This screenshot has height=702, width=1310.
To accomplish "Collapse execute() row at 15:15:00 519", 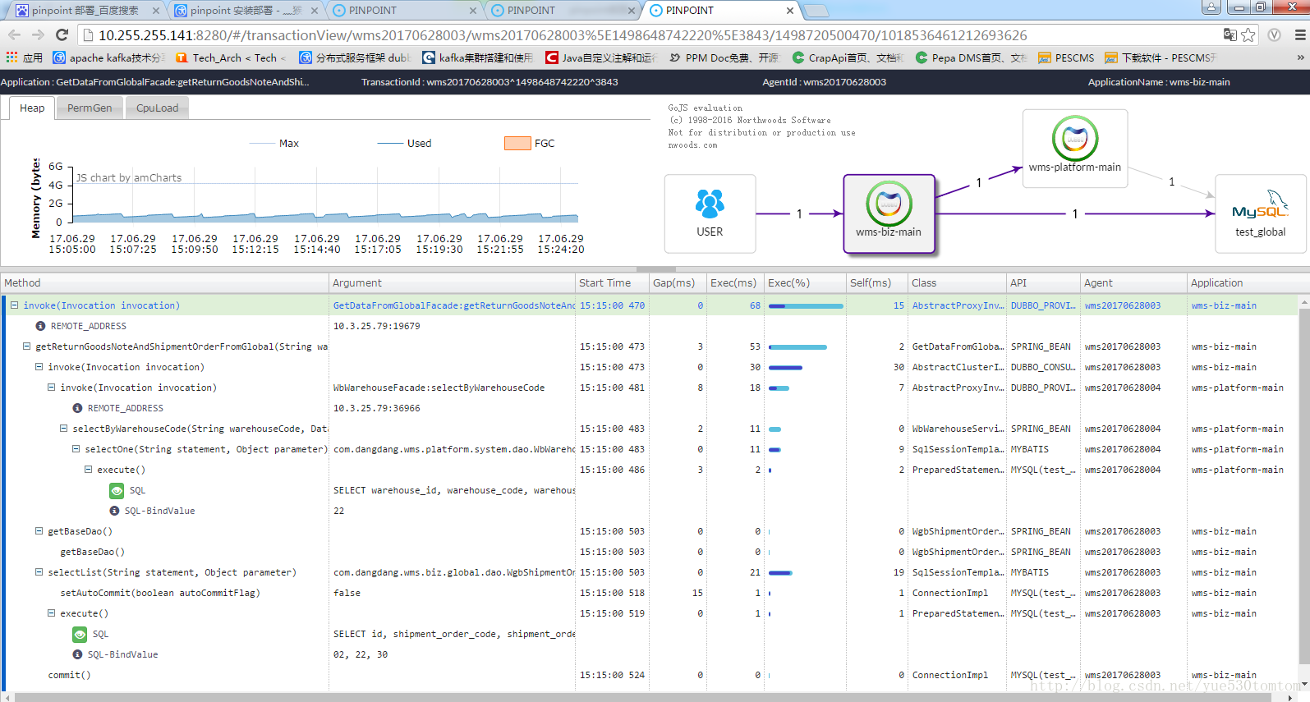I will (x=51, y=613).
